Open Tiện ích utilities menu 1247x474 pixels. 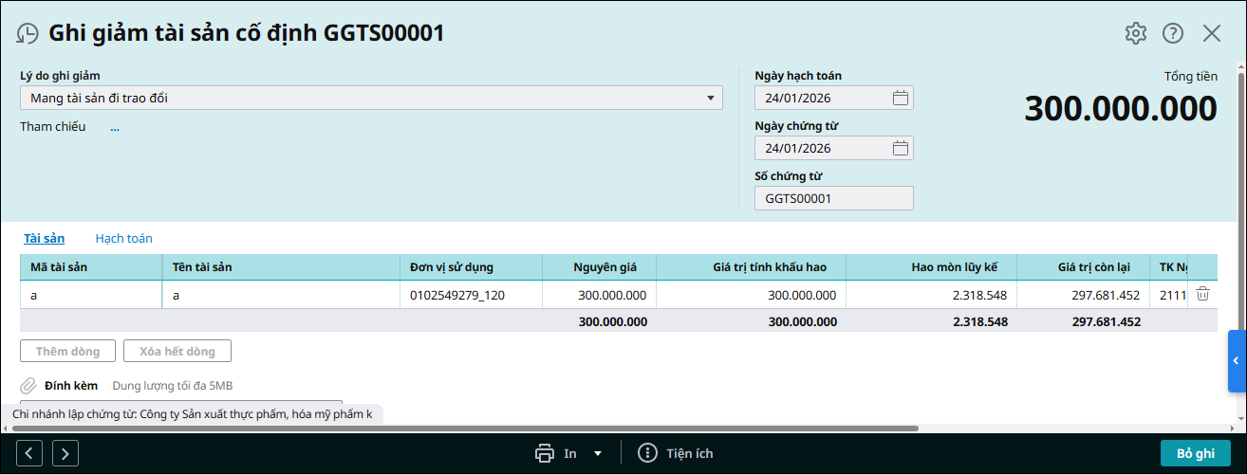[x=676, y=453]
